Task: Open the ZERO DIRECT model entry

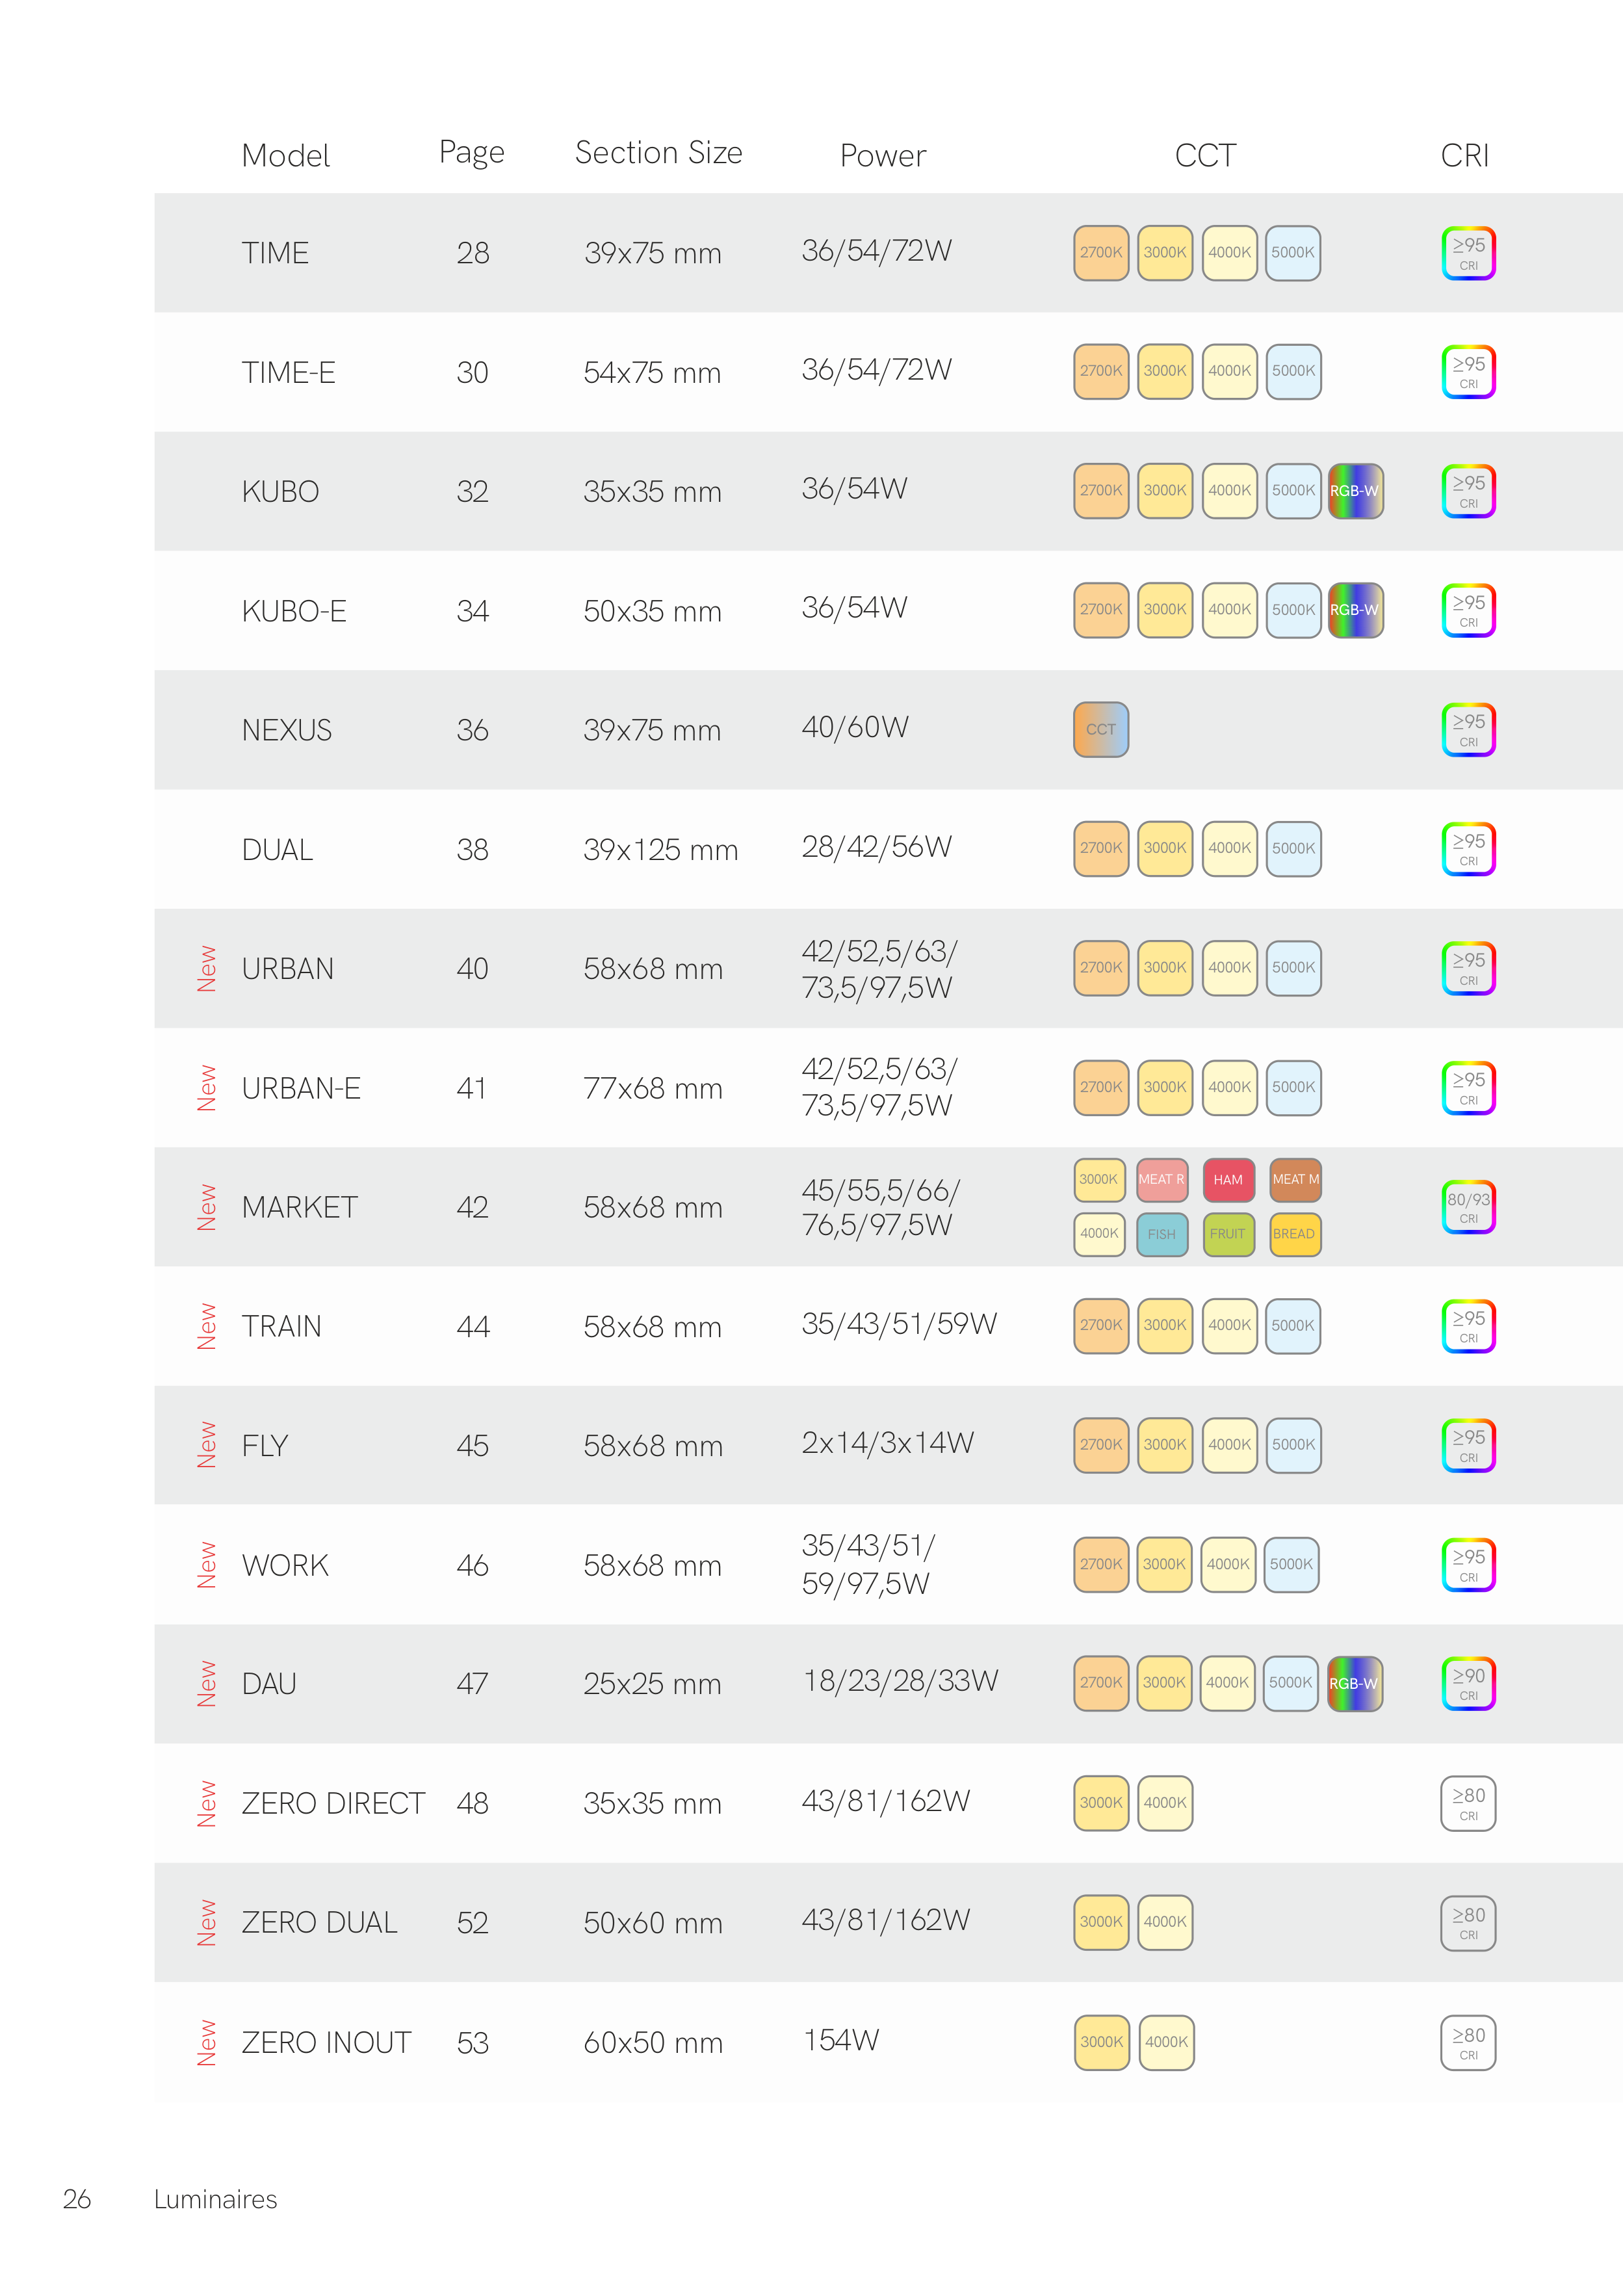Action: pos(333,1803)
